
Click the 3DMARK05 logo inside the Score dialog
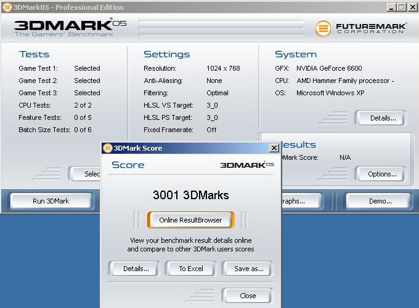tap(246, 165)
